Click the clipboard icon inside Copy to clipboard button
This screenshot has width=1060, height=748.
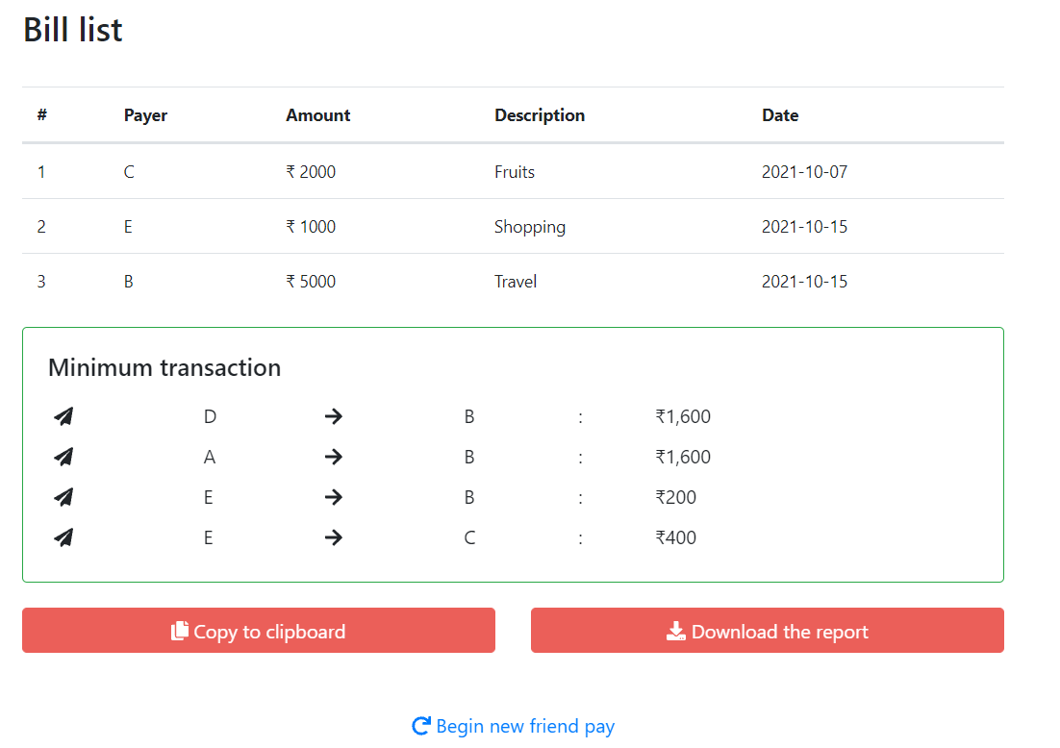point(179,631)
